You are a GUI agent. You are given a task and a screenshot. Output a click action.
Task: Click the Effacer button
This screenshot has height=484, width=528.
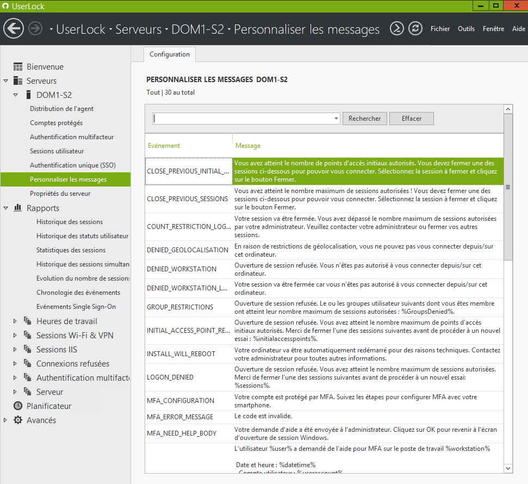(412, 119)
